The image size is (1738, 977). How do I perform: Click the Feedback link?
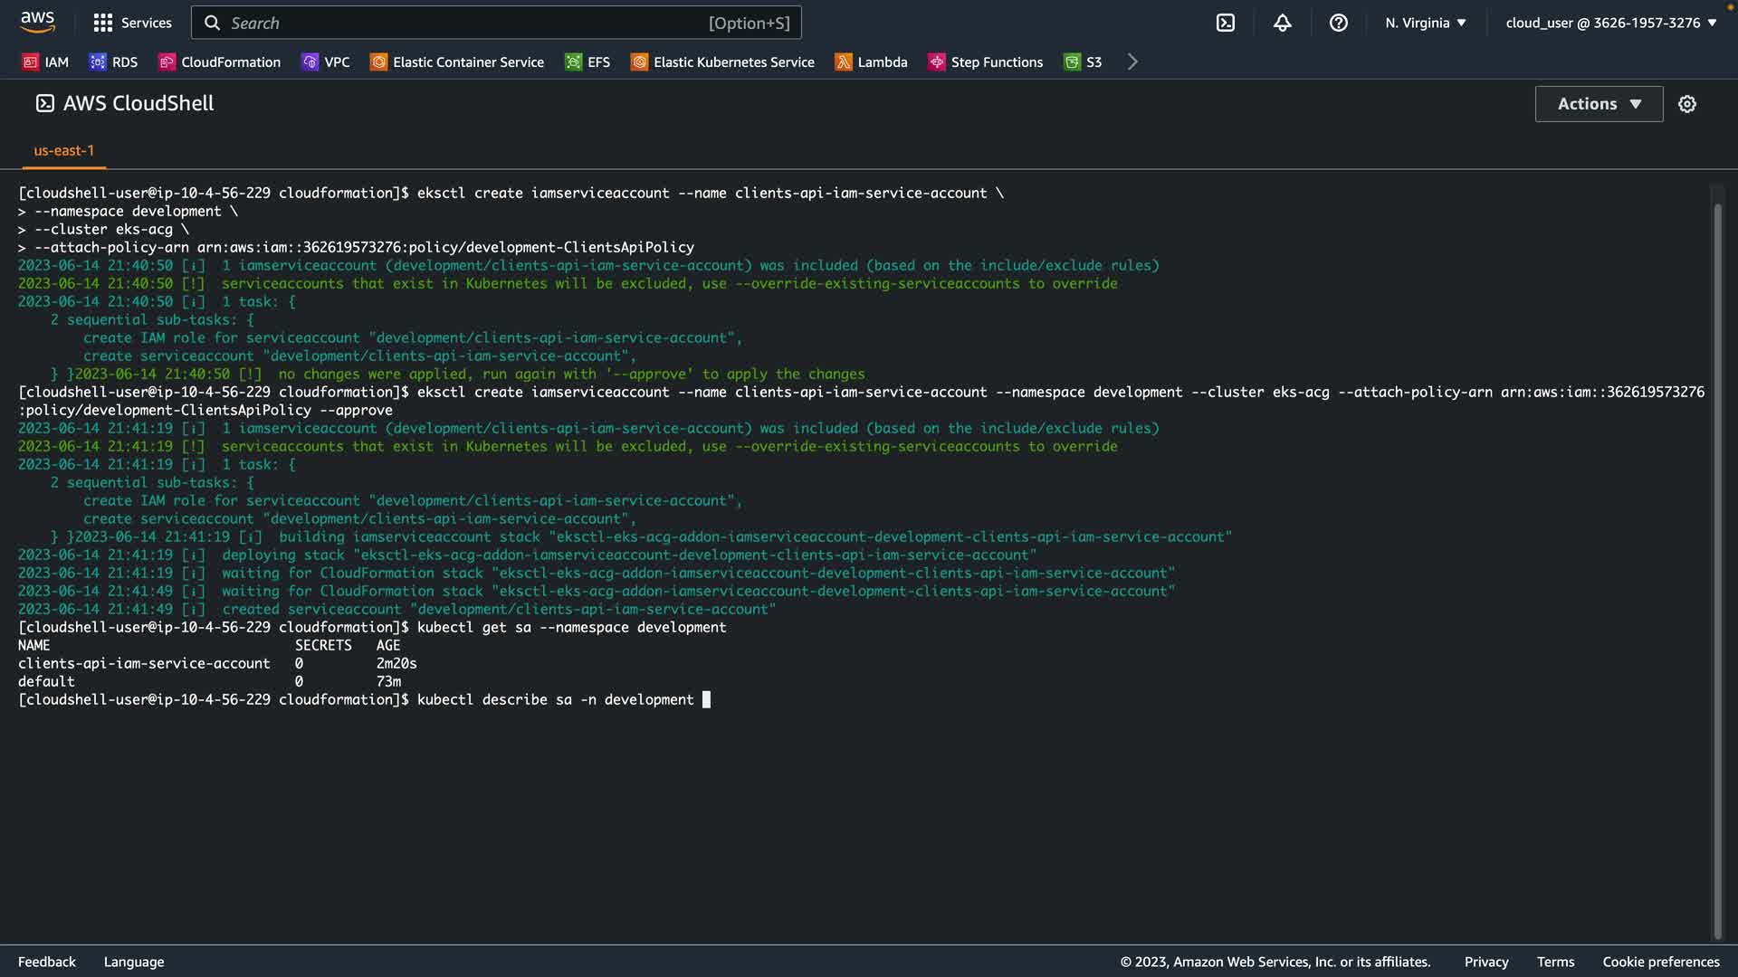click(x=47, y=962)
